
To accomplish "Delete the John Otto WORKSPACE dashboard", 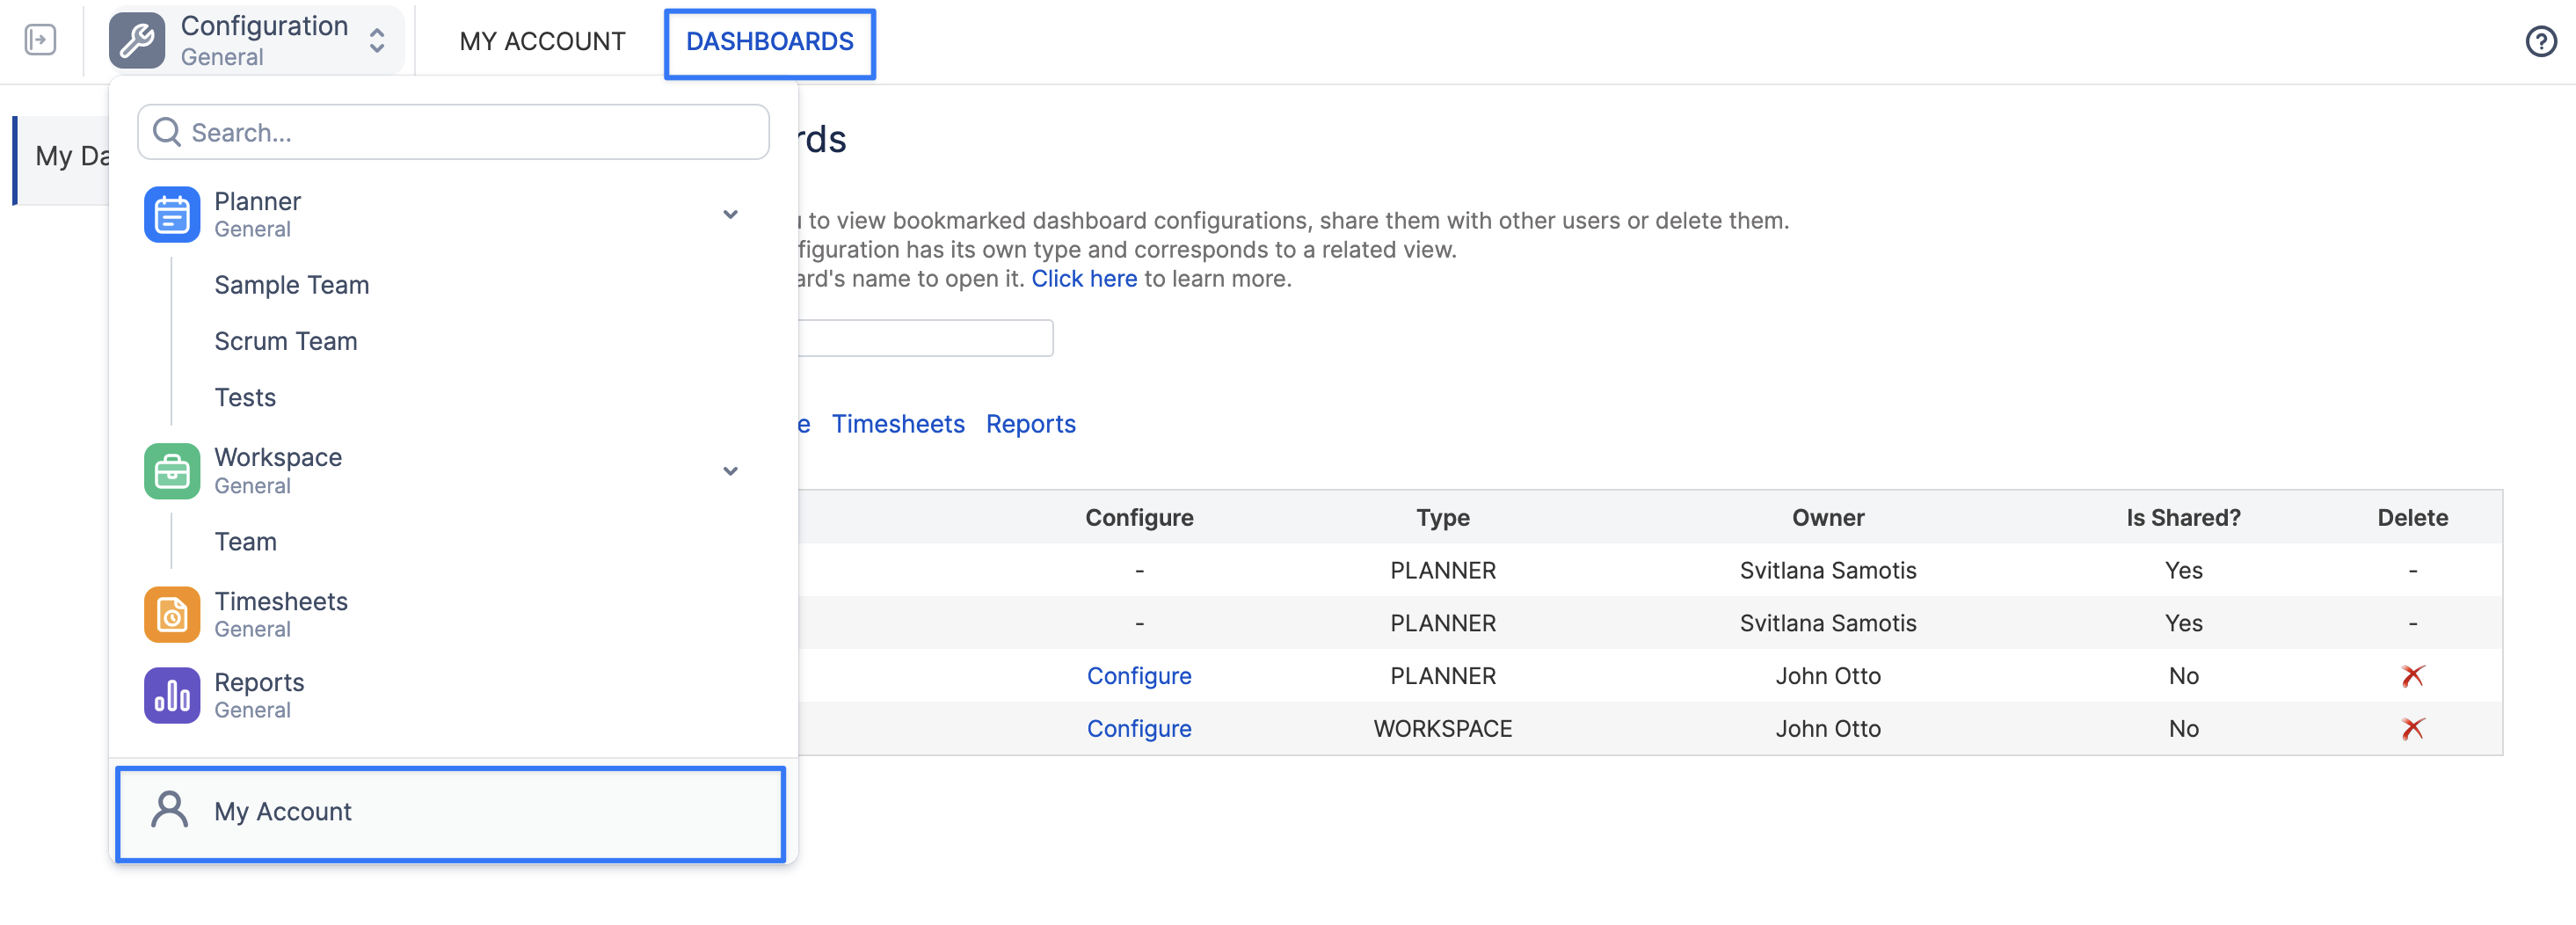I will tap(2412, 729).
